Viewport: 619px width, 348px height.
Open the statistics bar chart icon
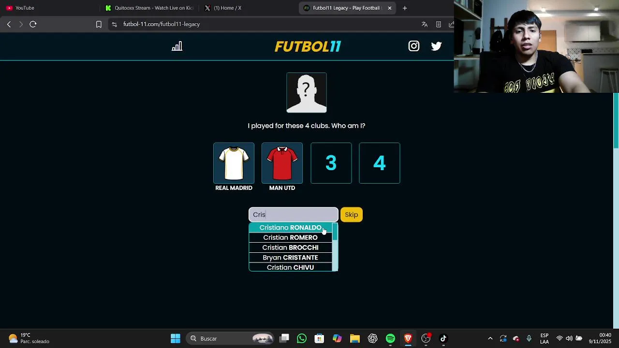(x=177, y=46)
